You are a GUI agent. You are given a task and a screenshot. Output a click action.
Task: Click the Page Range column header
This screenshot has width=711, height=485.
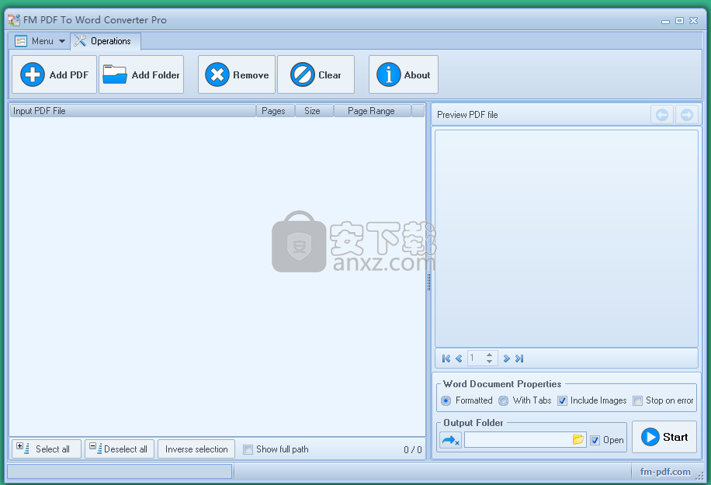pyautogui.click(x=373, y=111)
